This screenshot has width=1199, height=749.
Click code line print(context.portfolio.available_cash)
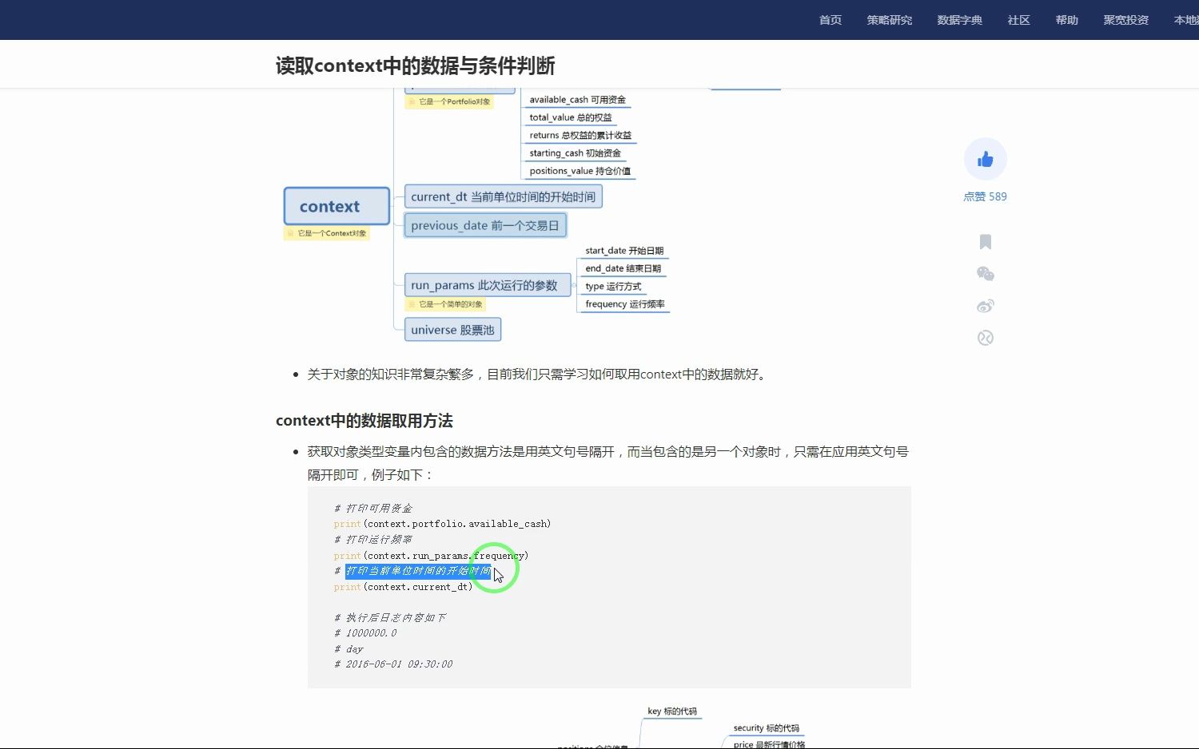pyautogui.click(x=442, y=524)
